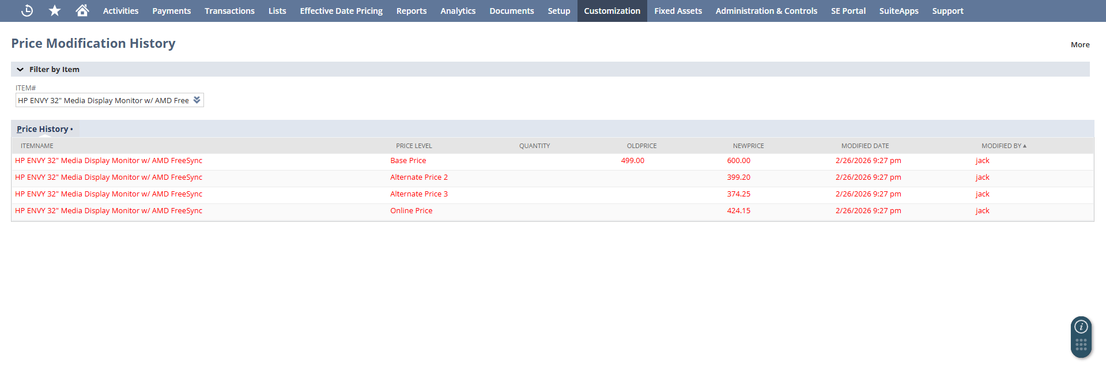Select the Price History tab
The height and width of the screenshot is (382, 1106).
[x=43, y=129]
